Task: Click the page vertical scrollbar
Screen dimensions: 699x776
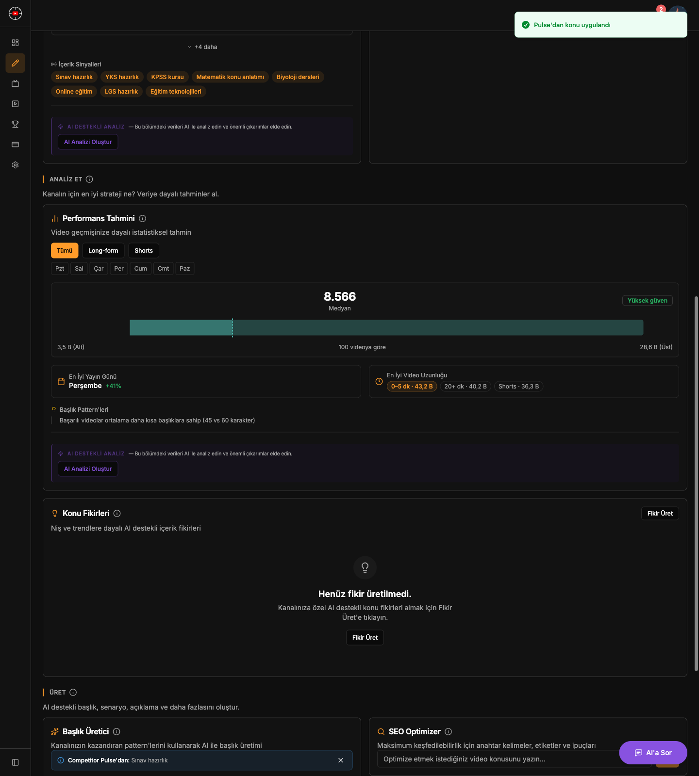Action: click(696, 484)
